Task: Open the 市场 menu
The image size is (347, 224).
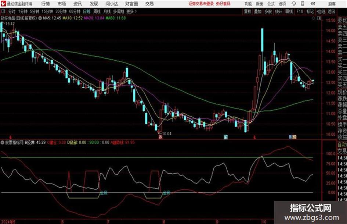Action: pyautogui.click(x=62, y=4)
